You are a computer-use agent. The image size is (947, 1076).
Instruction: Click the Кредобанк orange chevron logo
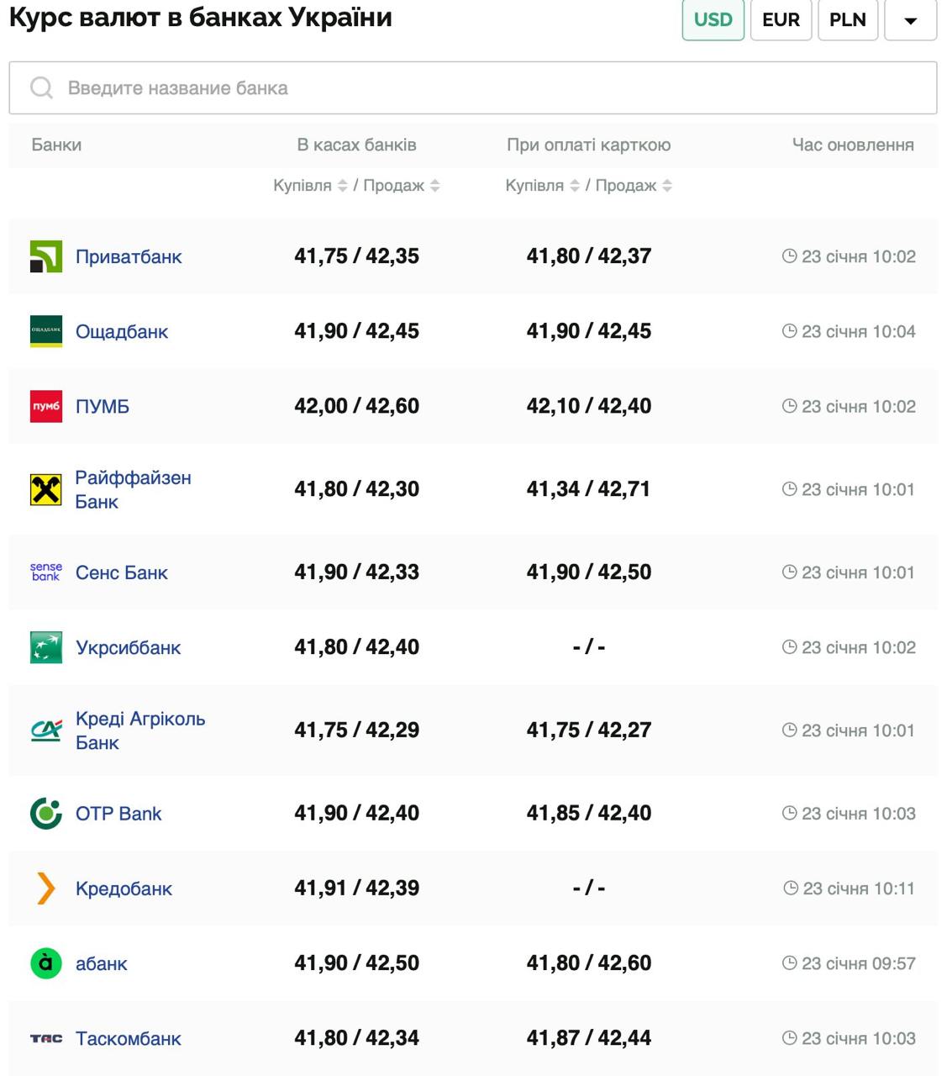pyautogui.click(x=46, y=889)
